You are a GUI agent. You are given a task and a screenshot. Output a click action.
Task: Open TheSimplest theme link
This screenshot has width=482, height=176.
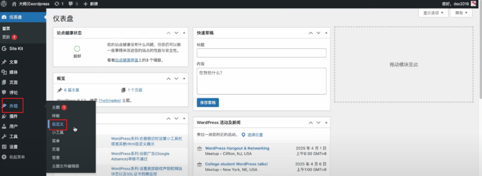click(110, 100)
